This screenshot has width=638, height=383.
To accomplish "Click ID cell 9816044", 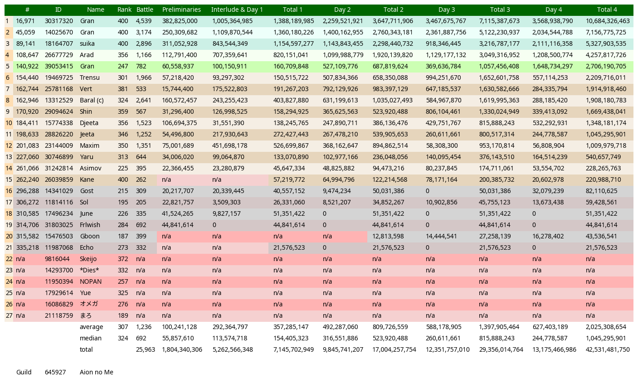I will coord(57,259).
